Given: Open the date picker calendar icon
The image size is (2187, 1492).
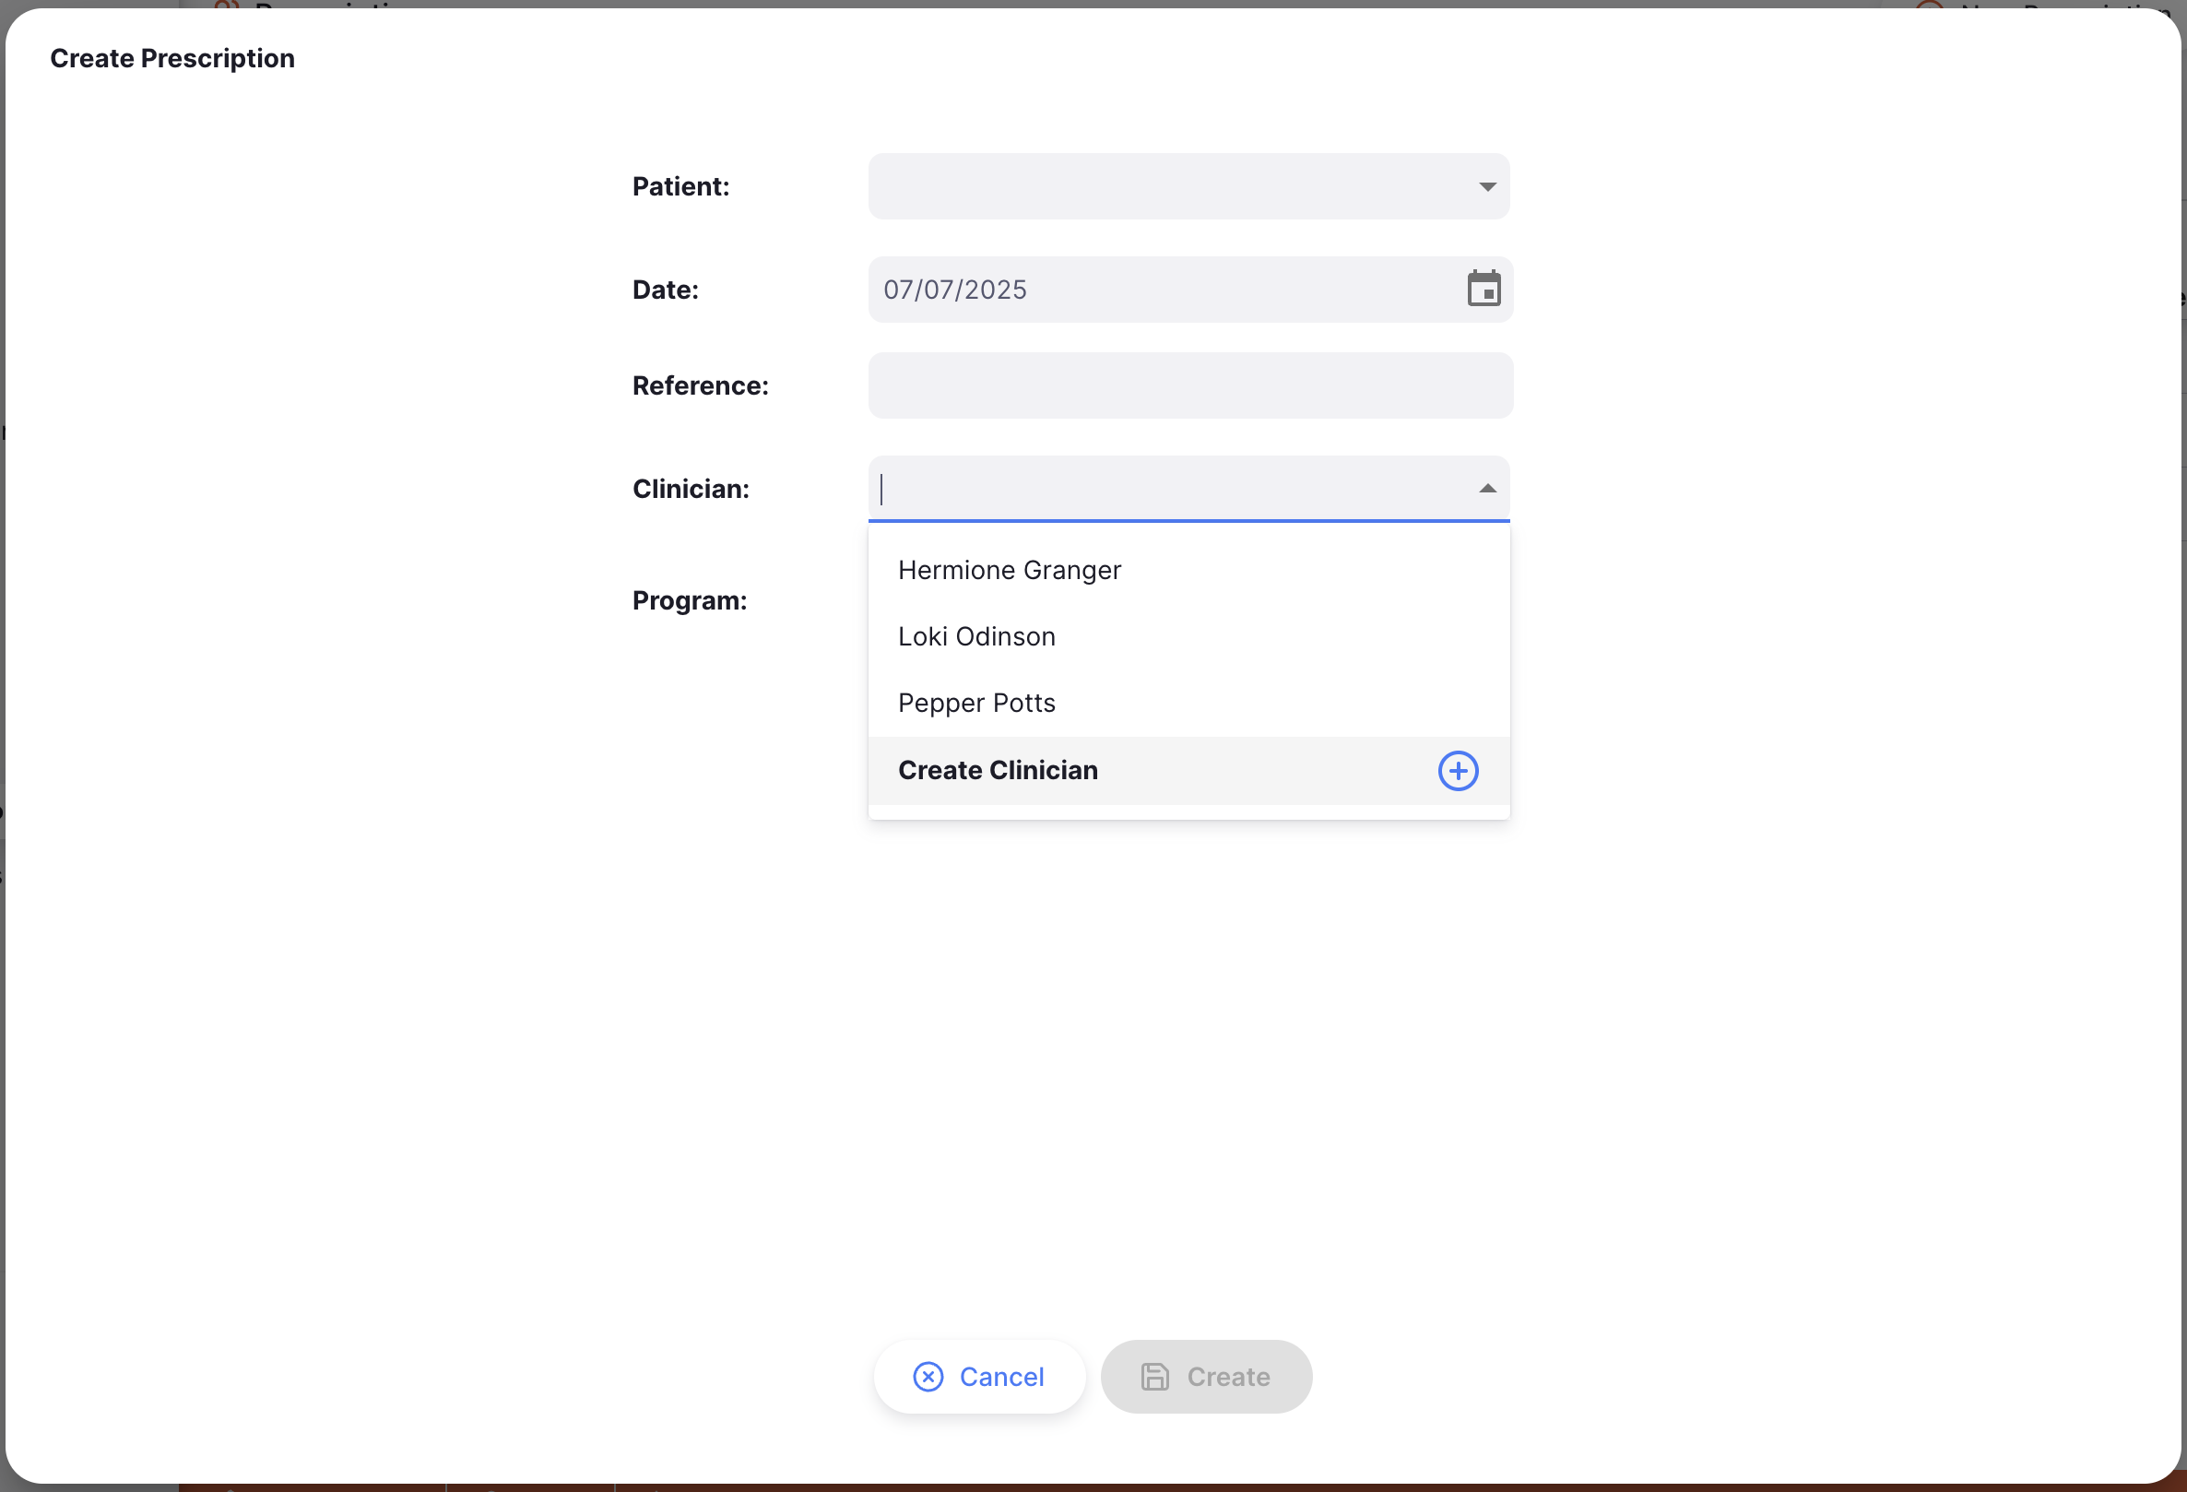Looking at the screenshot, I should coord(1484,289).
